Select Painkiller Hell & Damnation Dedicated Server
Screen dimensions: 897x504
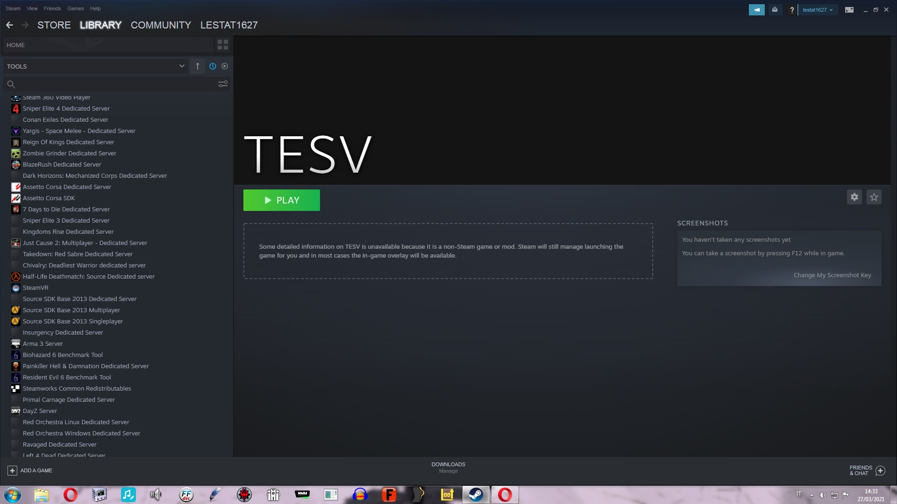tap(86, 366)
